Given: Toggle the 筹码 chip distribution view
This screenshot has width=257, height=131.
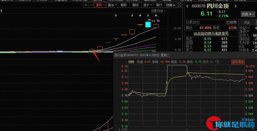Looking at the screenshot, I should 123,5.
